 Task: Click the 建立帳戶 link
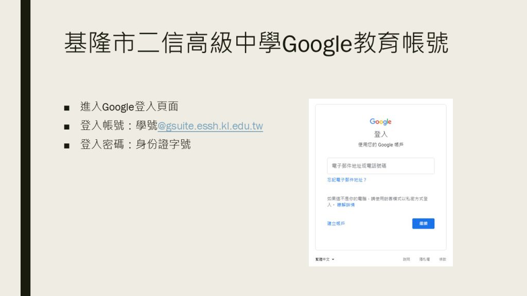point(336,224)
